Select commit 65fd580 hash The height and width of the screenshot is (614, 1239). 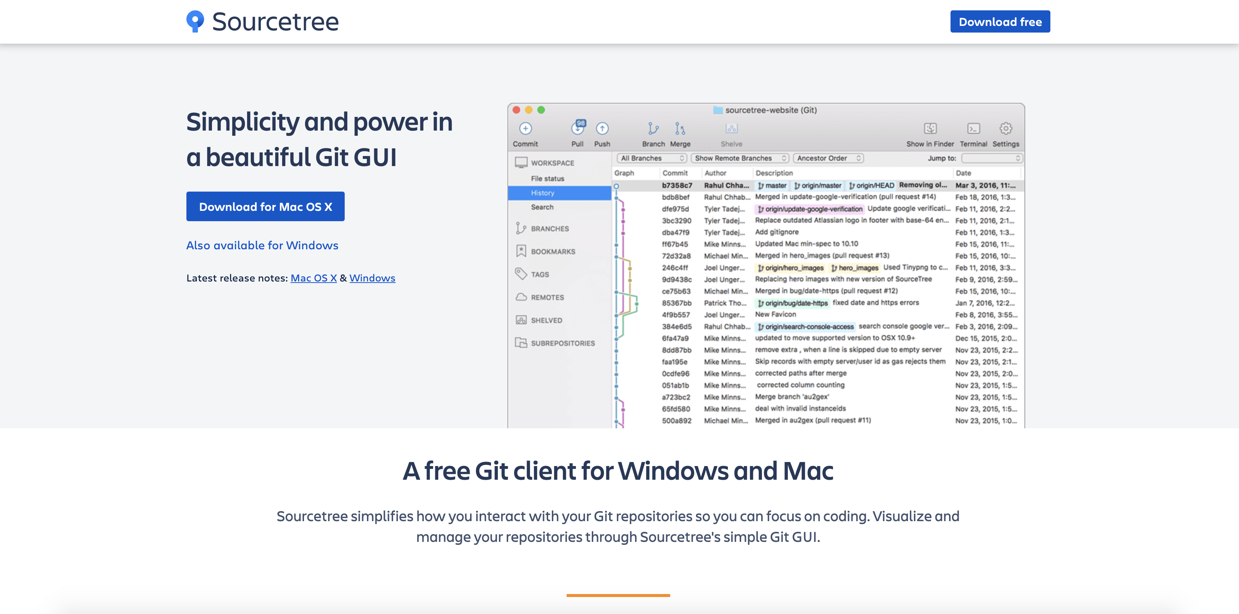click(x=676, y=408)
